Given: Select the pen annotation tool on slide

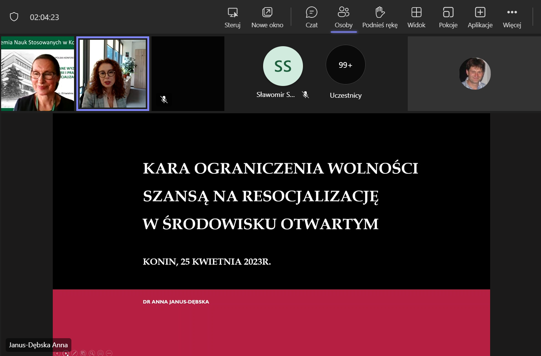Looking at the screenshot, I should click(x=75, y=353).
